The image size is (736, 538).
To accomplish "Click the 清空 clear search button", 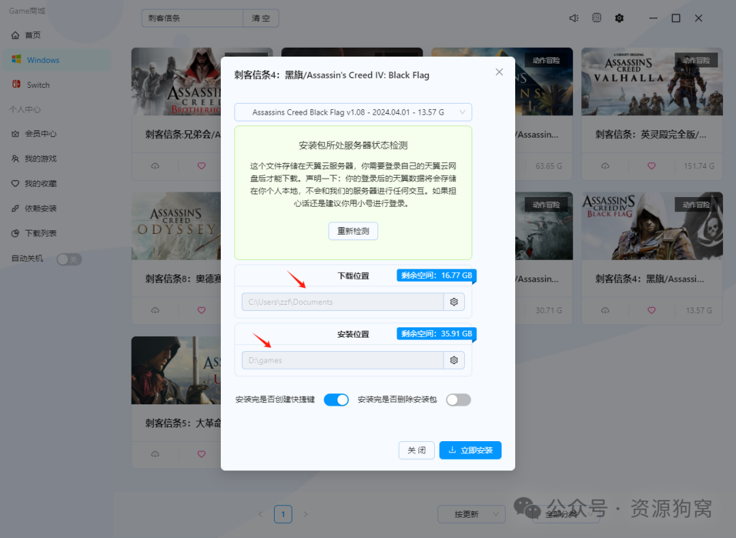I will 261,18.
